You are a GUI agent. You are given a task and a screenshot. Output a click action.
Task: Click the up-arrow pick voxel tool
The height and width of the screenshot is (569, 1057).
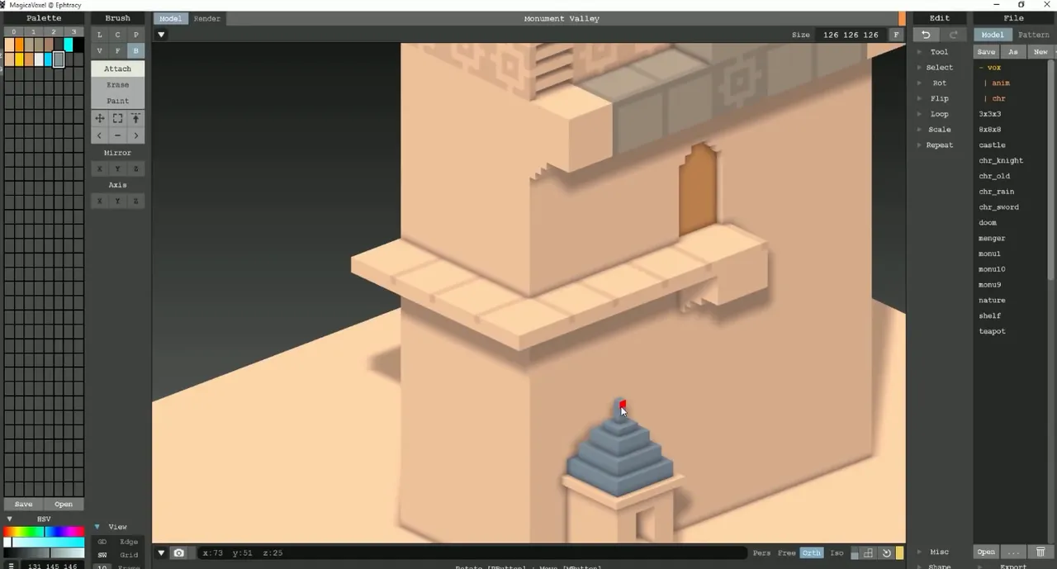(135, 119)
